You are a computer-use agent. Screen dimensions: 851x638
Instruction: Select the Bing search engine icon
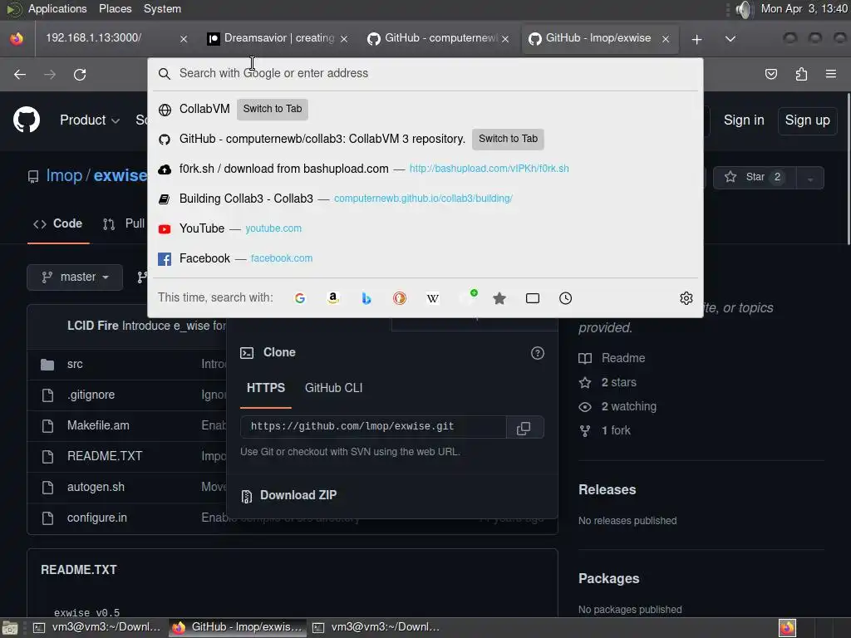click(x=366, y=298)
